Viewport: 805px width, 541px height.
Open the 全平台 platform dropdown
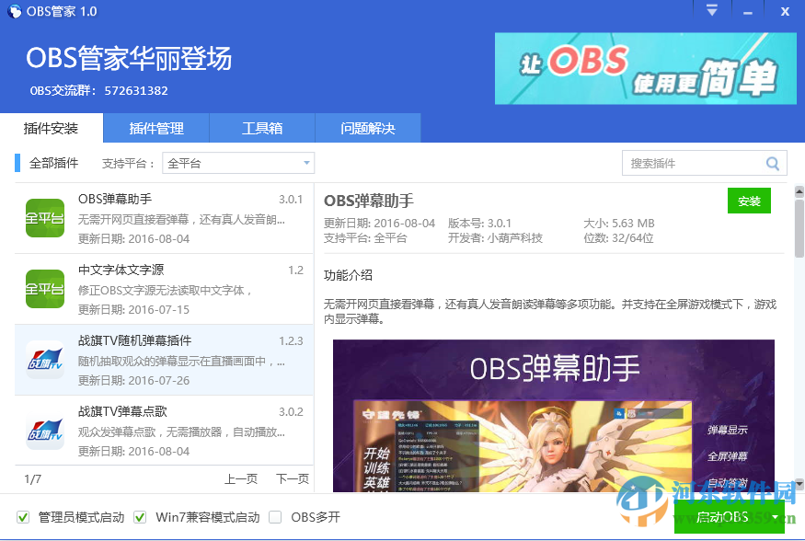tap(237, 163)
